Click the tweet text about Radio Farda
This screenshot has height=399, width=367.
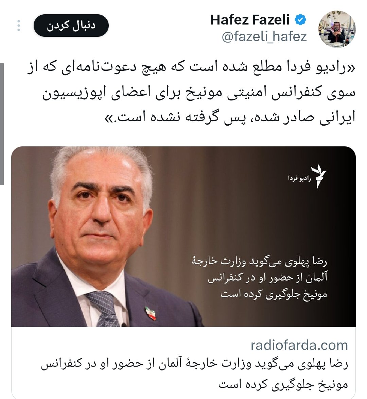191,92
